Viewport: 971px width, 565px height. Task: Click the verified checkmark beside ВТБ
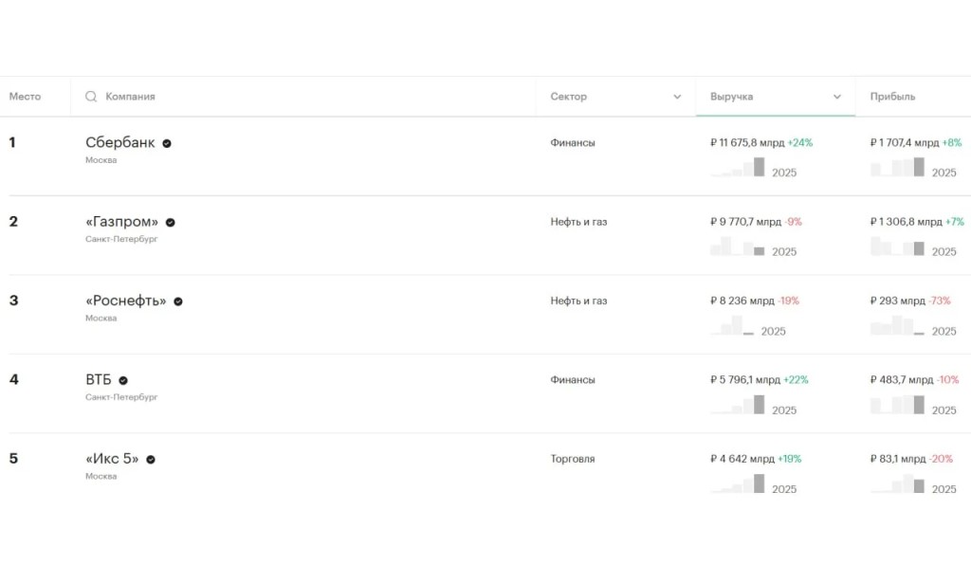coord(123,380)
